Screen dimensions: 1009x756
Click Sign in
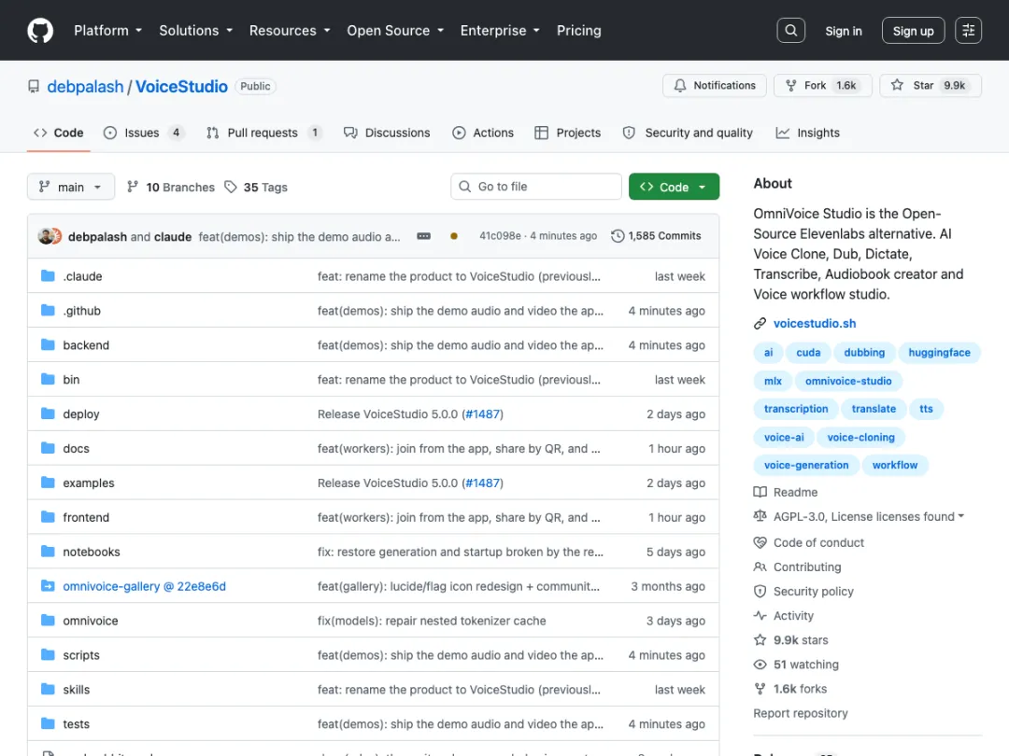[x=843, y=31]
